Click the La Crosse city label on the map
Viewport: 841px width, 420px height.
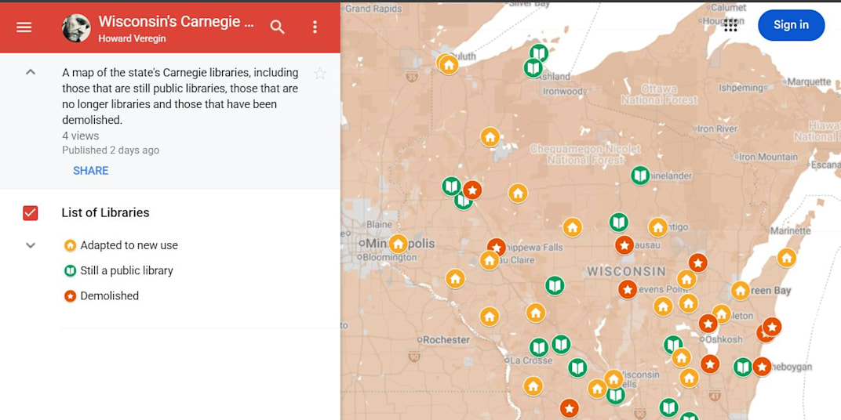pyautogui.click(x=531, y=360)
